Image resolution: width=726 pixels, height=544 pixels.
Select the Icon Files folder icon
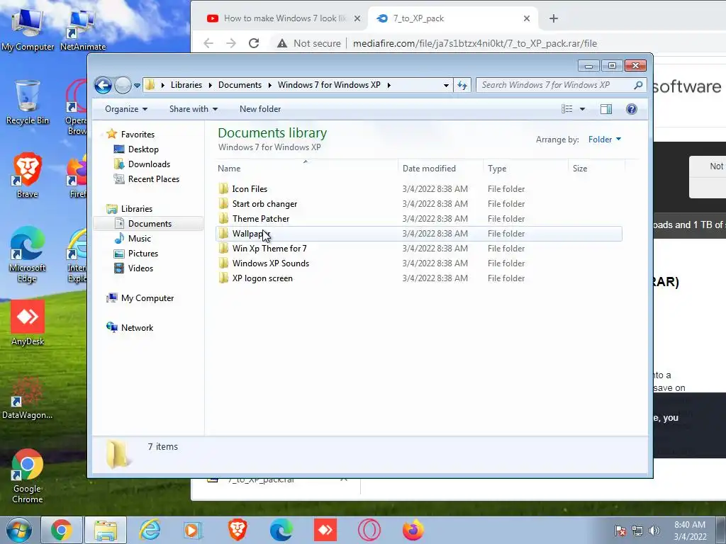[x=223, y=188]
